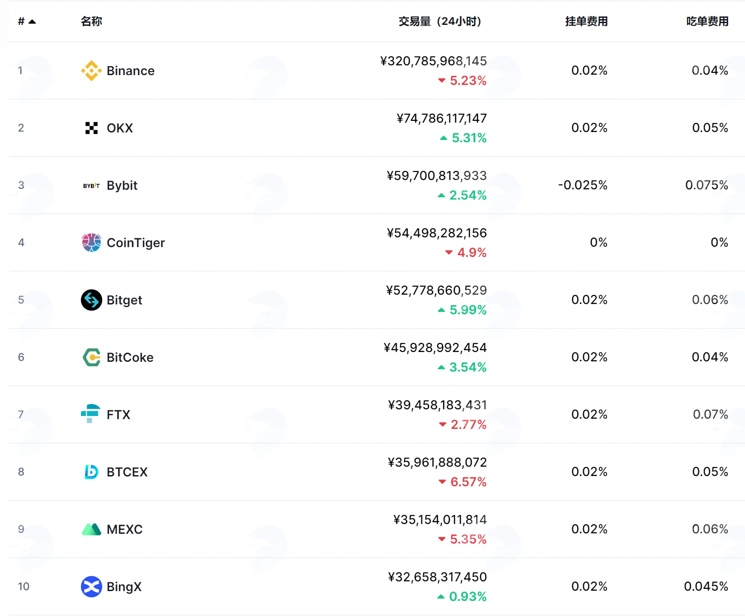The width and height of the screenshot is (745, 616).
Task: Click the Bybit logo icon
Action: (92, 185)
